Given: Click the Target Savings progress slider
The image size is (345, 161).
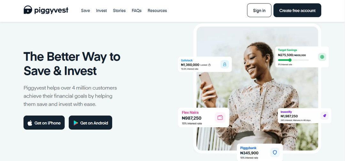Looking at the screenshot, I should coord(293,60).
